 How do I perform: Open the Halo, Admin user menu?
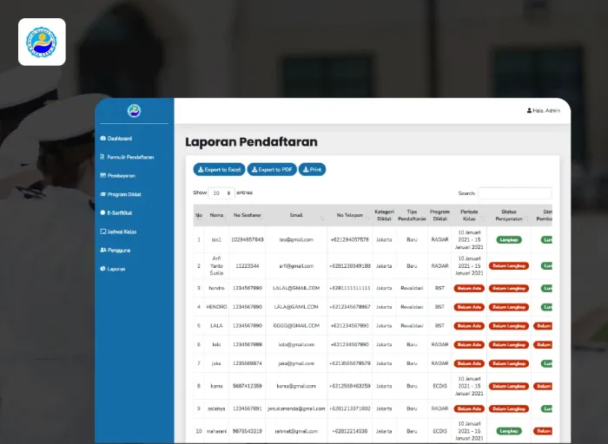tap(543, 111)
